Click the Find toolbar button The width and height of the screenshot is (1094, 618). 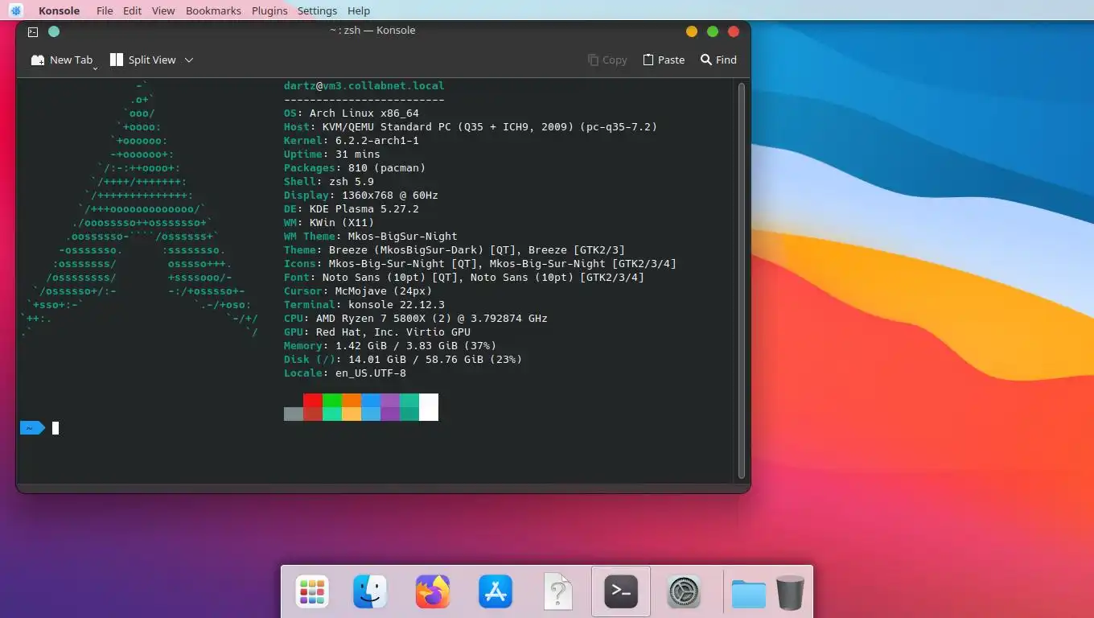pyautogui.click(x=718, y=60)
